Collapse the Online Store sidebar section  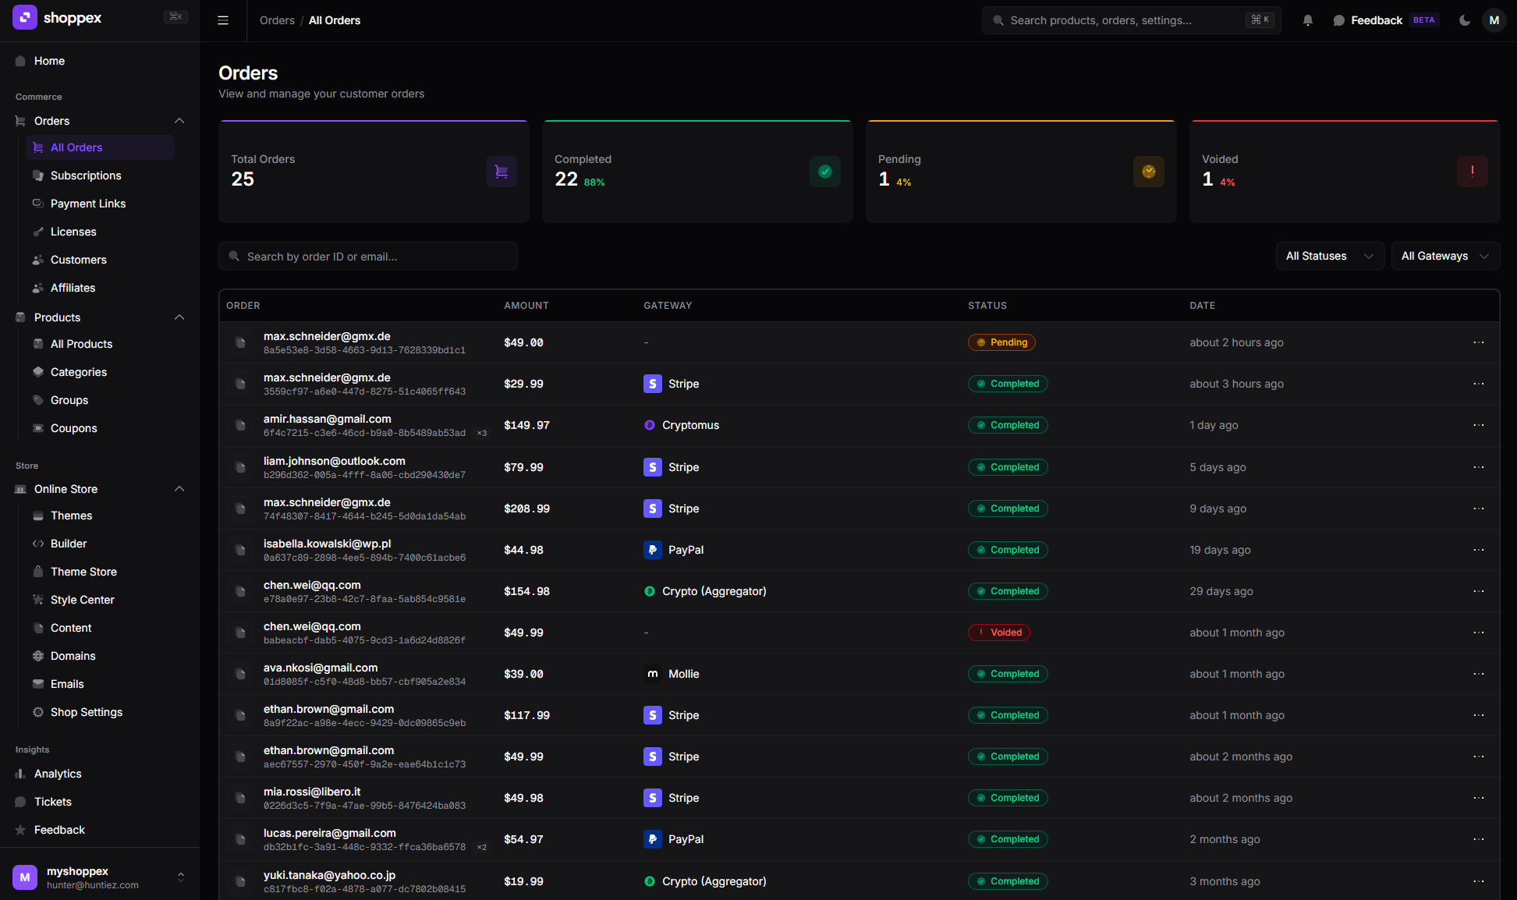pos(179,489)
